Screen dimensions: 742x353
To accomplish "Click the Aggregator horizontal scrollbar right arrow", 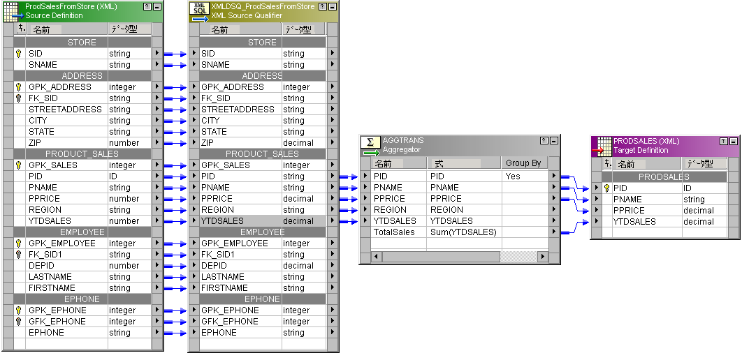I will pos(544,257).
